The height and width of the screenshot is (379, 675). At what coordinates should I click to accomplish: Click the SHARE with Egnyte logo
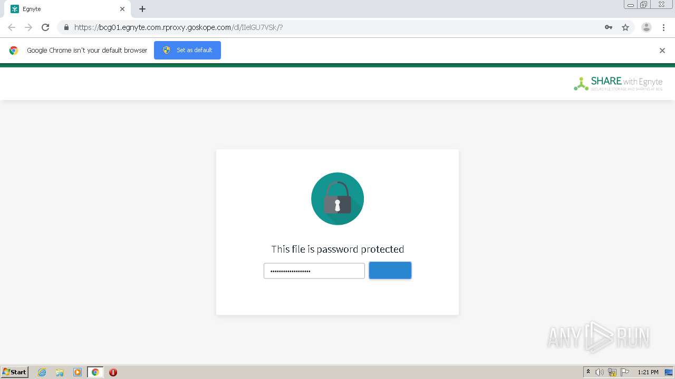click(x=618, y=83)
